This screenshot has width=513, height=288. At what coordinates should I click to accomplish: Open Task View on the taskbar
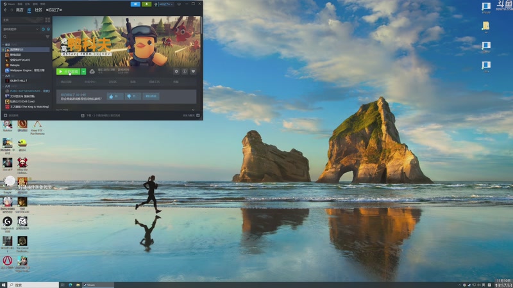(x=62, y=285)
